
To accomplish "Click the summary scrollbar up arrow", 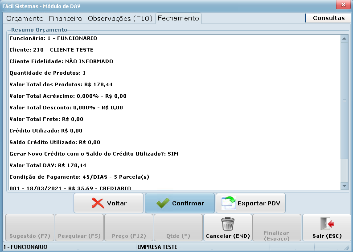I will (x=344, y=39).
